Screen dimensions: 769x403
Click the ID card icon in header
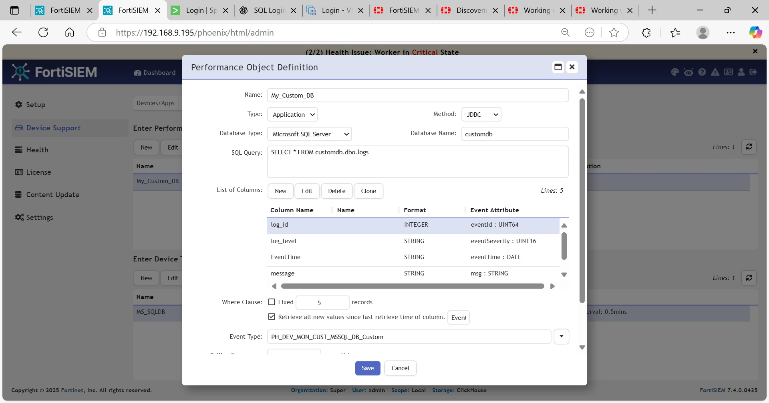(729, 72)
